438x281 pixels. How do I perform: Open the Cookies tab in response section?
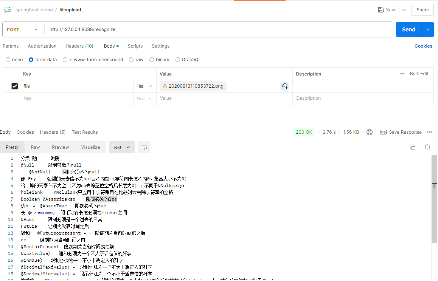[25, 132]
